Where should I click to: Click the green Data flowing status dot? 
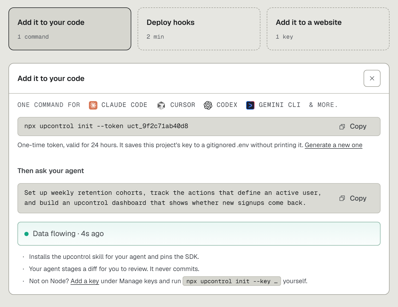coord(26,234)
